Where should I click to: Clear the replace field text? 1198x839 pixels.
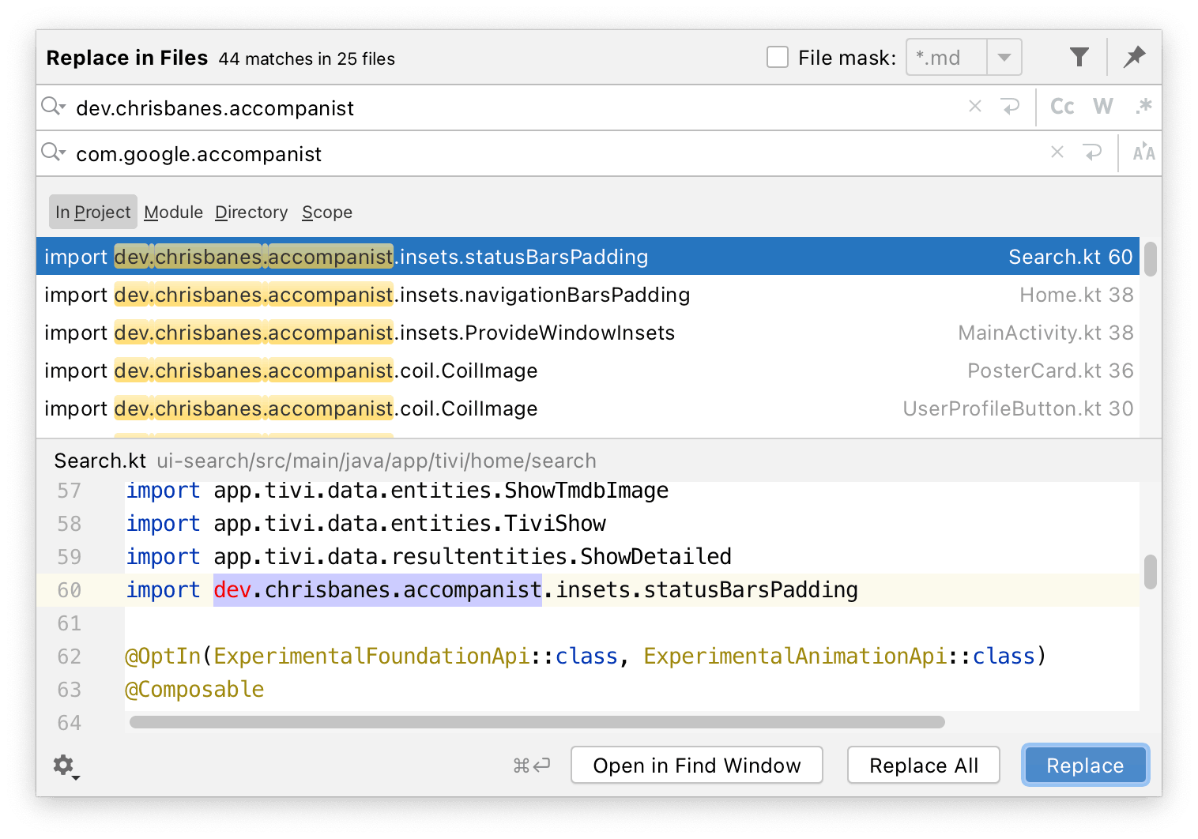coord(1057,152)
